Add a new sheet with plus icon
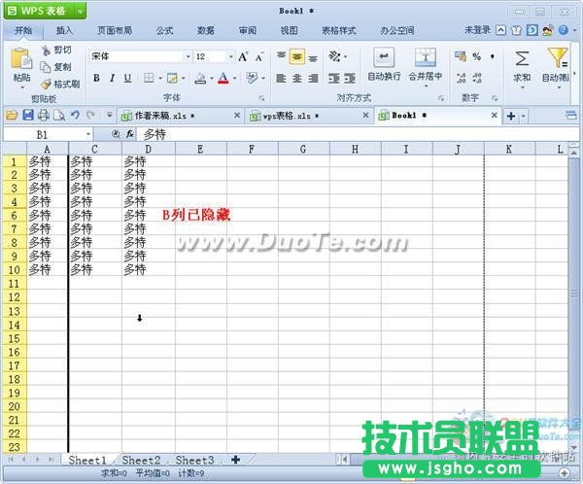Image resolution: width=583 pixels, height=484 pixels. pyautogui.click(x=235, y=460)
